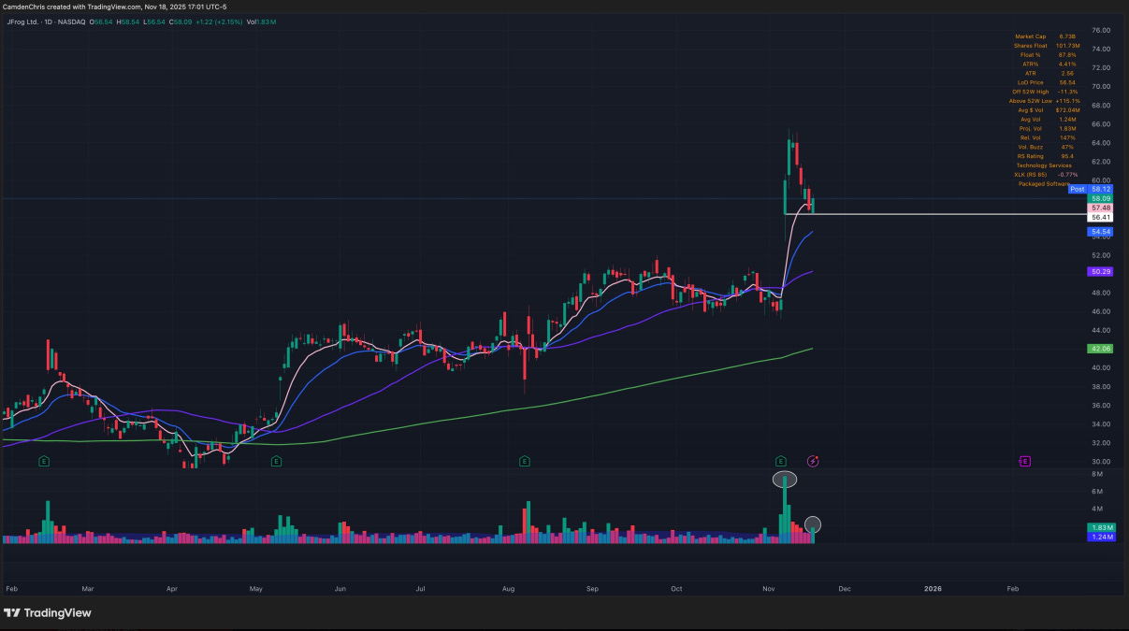The width and height of the screenshot is (1129, 631).
Task: Click the 2026 label on time axis
Action: click(933, 589)
